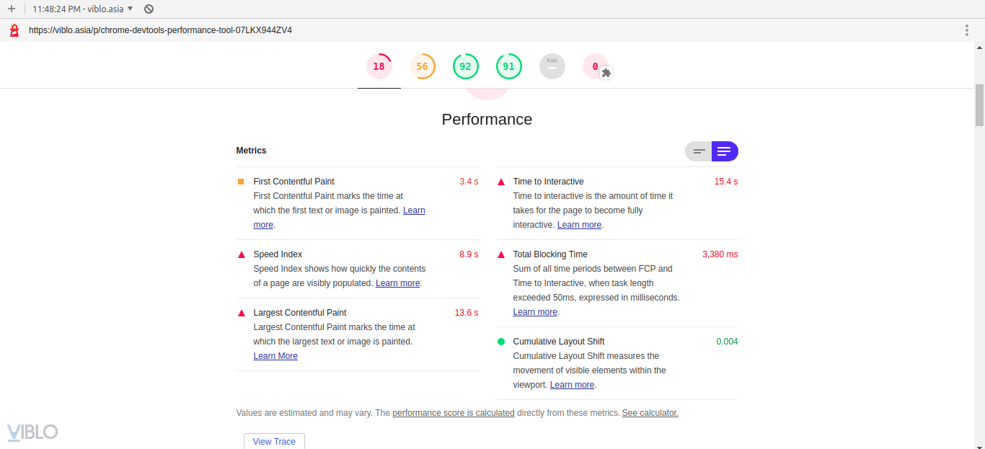Go to the green score gauge showing 91
Viewport: 985px width, 449px height.
(x=508, y=66)
